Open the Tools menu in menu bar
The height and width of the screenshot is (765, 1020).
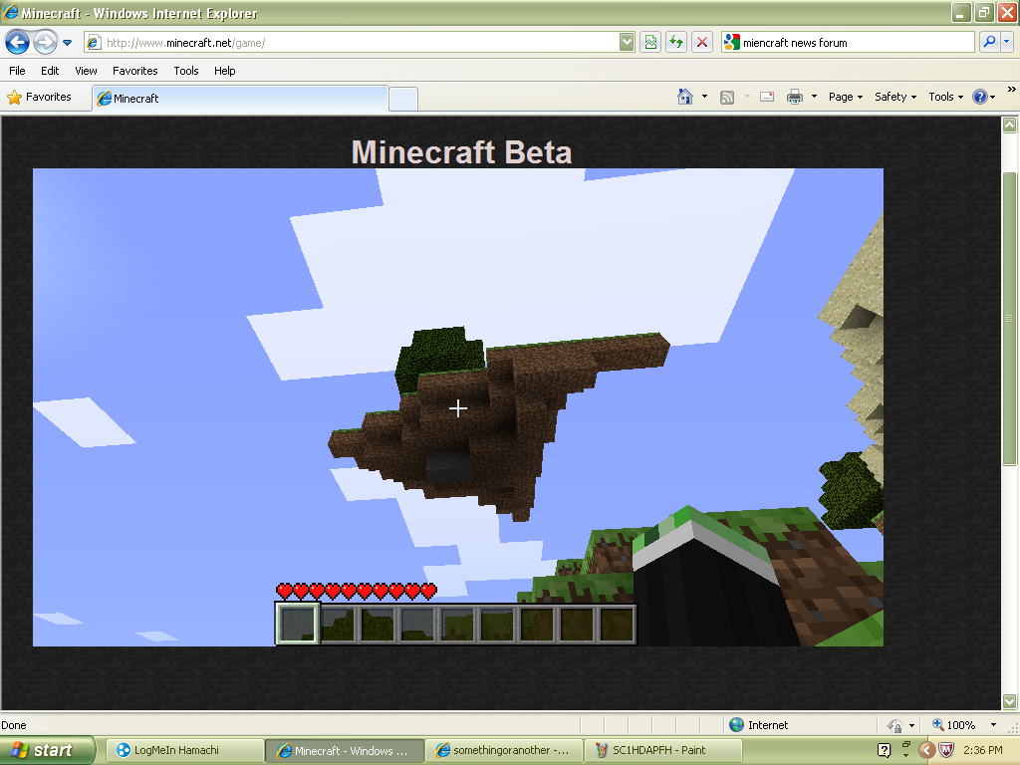186,71
